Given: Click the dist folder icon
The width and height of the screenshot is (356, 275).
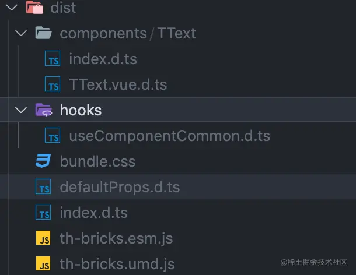Looking at the screenshot, I should pos(34,7).
